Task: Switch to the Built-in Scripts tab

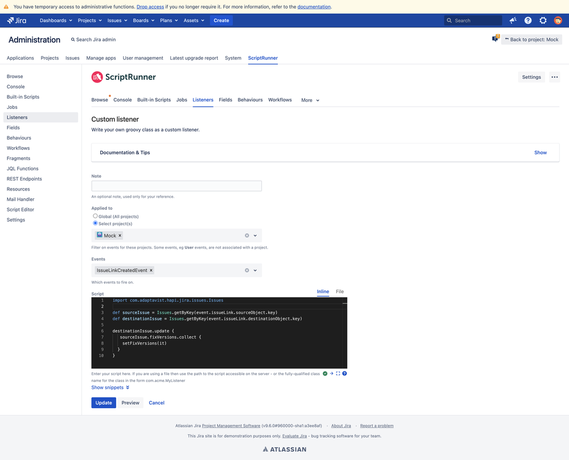Action: coord(154,100)
